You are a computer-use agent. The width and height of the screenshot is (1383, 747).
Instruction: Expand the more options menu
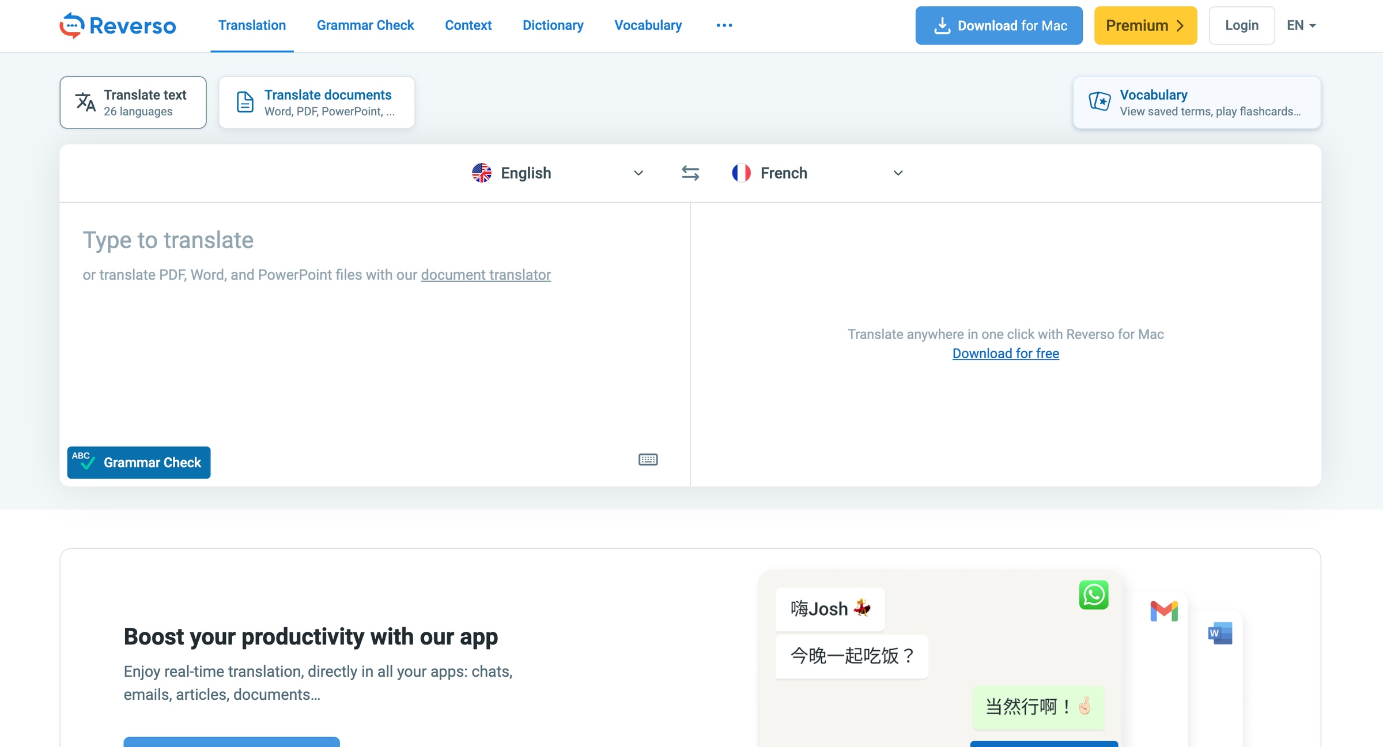[724, 25]
